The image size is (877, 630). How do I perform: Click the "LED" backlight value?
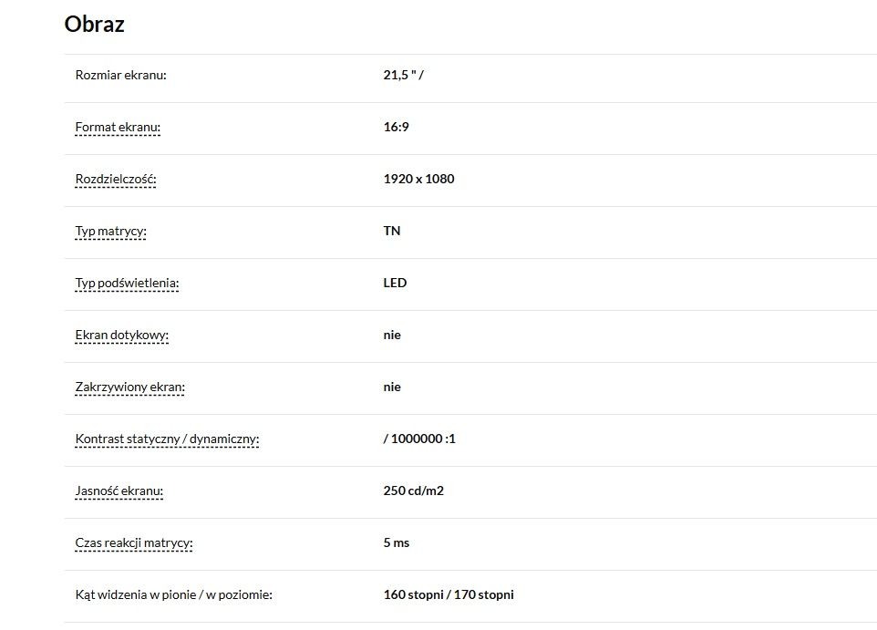click(x=395, y=283)
